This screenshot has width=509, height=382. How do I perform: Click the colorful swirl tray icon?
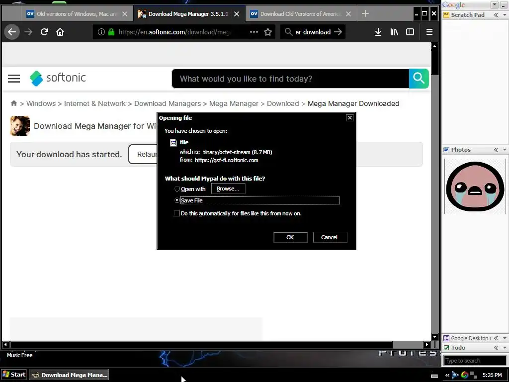point(465,375)
